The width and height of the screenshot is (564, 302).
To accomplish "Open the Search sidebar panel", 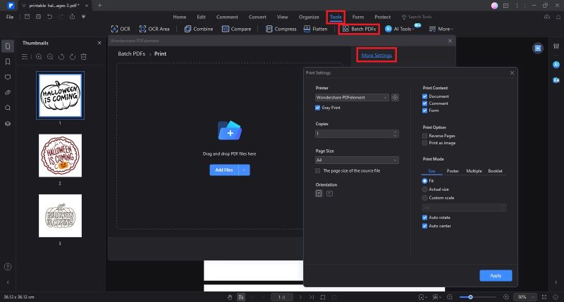I will pos(8,108).
